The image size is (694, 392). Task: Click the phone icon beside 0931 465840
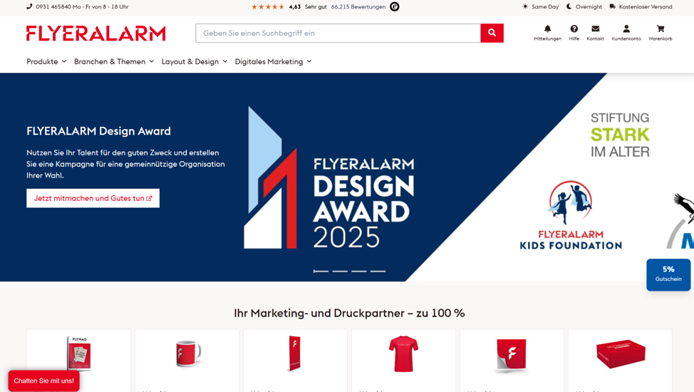29,6
